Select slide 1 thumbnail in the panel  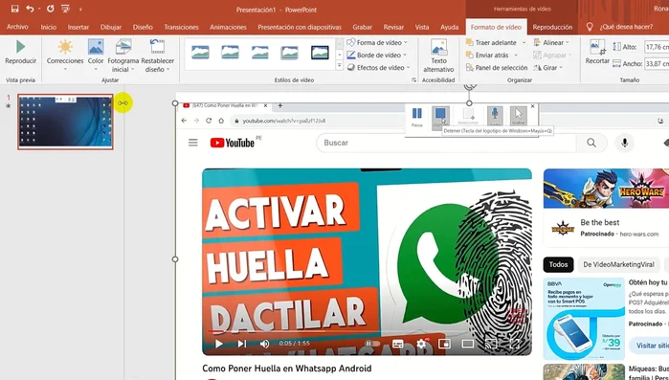65,122
